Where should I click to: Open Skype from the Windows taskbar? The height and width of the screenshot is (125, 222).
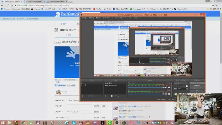74,123
